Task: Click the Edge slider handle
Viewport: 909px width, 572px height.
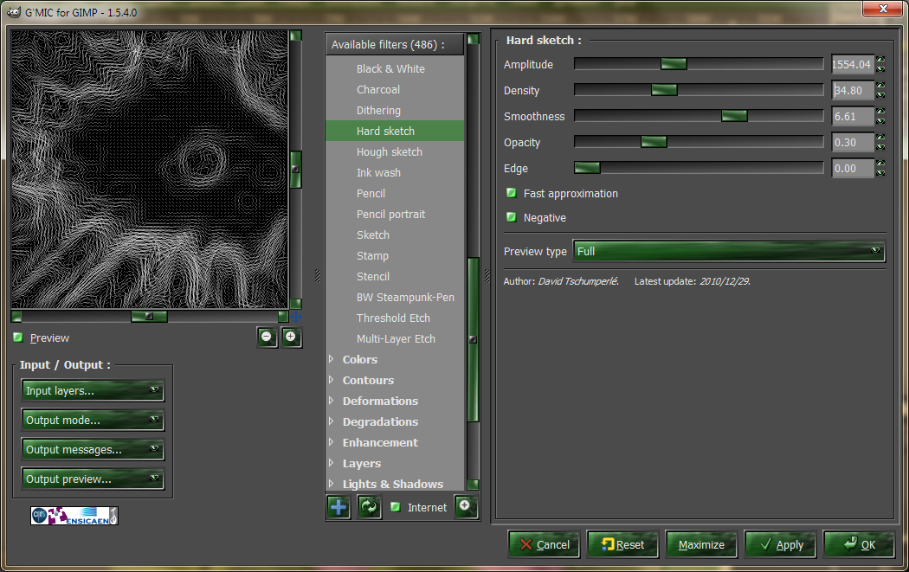Action: click(x=587, y=168)
